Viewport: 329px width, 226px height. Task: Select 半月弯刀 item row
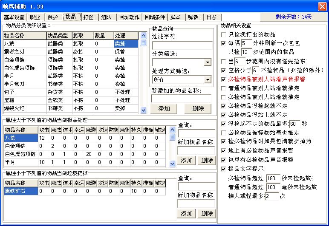tap(71, 84)
